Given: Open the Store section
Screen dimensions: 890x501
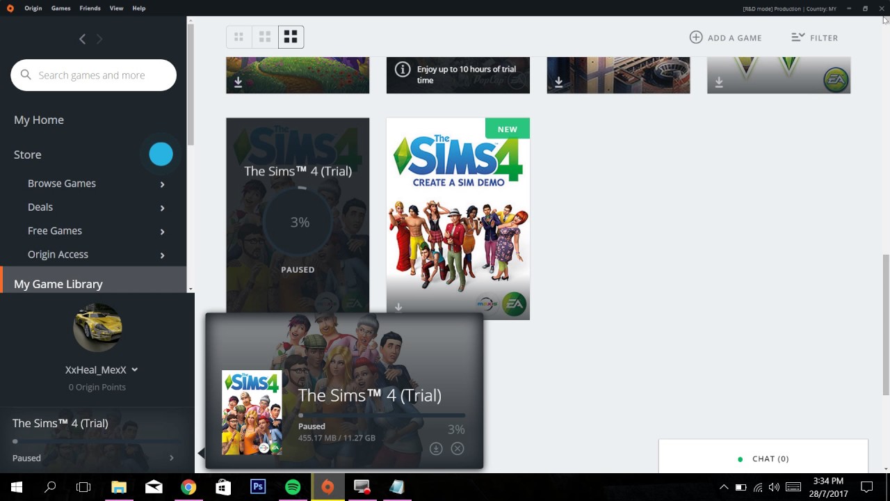Looking at the screenshot, I should click(28, 154).
